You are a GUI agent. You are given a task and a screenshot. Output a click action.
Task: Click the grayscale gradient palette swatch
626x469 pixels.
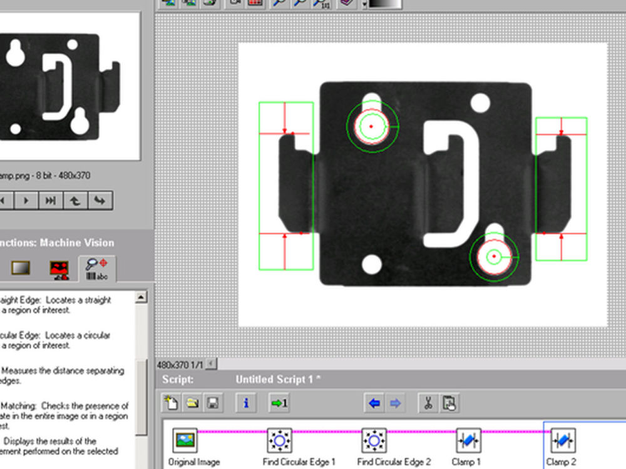point(385,3)
